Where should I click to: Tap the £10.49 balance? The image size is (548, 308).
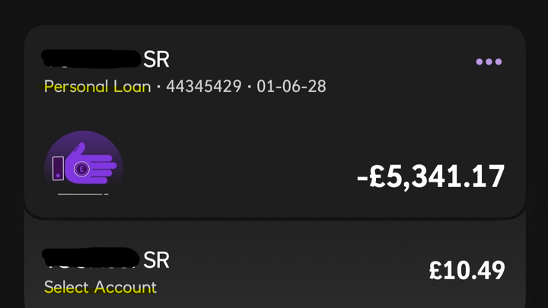(x=467, y=268)
